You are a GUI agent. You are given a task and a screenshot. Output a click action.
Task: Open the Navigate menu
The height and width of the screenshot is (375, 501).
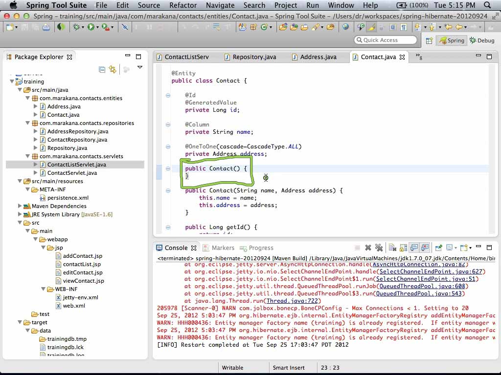[220, 5]
